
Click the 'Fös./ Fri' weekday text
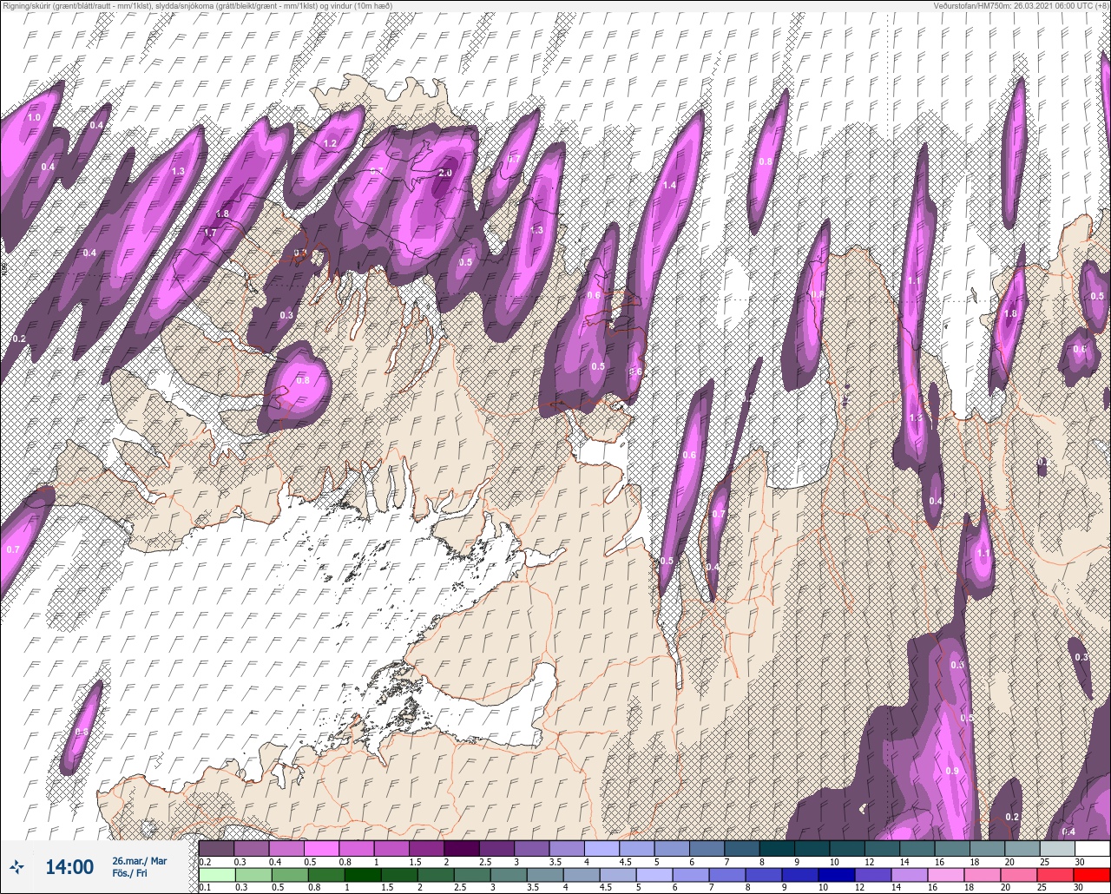(129, 873)
